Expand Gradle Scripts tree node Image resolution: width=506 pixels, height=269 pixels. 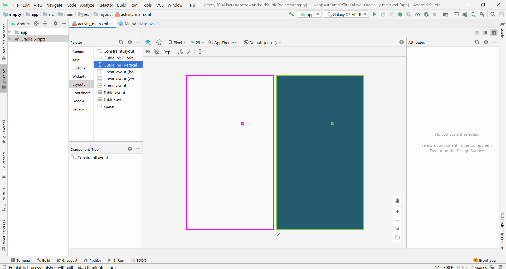[10, 39]
